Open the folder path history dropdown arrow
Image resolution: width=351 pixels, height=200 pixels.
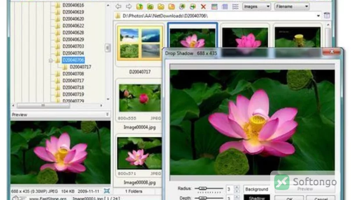(319, 16)
